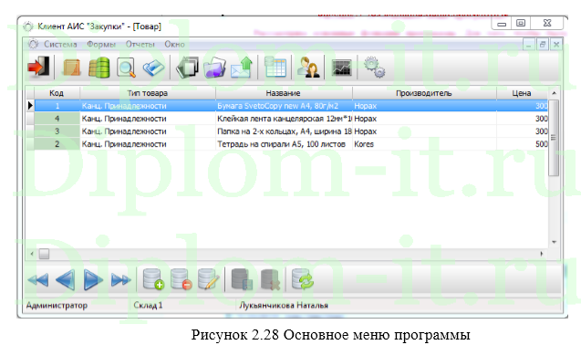Click Администратор in status bar
The height and width of the screenshot is (345, 581).
[57, 306]
